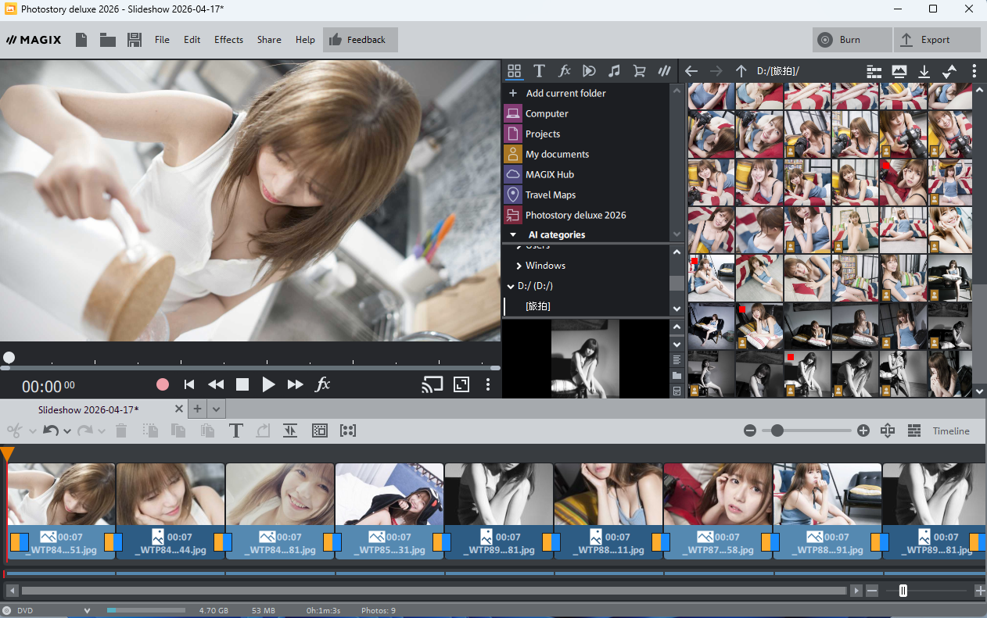Open the undo history dropdown arrow
This screenshot has height=618, width=987.
click(67, 431)
